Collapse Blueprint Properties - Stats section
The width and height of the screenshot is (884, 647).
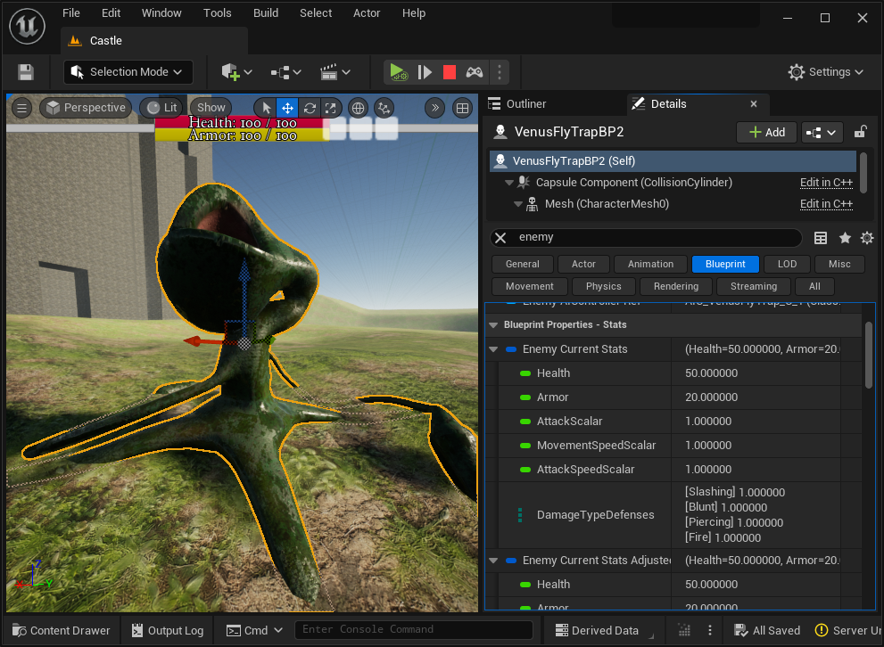(494, 325)
